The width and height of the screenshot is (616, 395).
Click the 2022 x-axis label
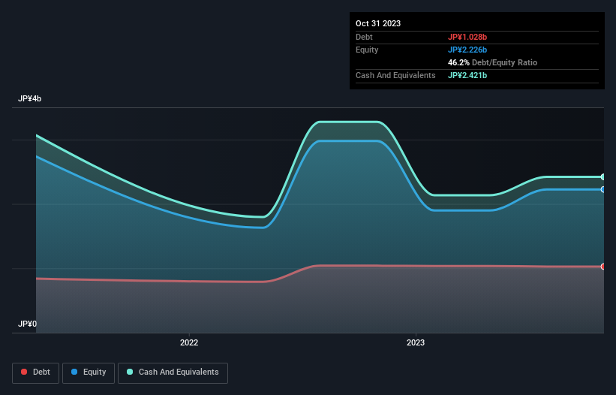point(189,342)
